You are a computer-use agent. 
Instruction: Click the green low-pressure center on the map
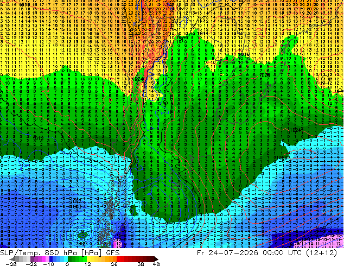pyautogui.click(x=83, y=235)
